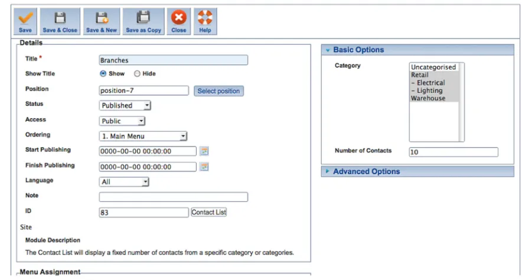Screen dimensions: 522x280
Task: Click the empty Note field
Action: tap(174, 197)
